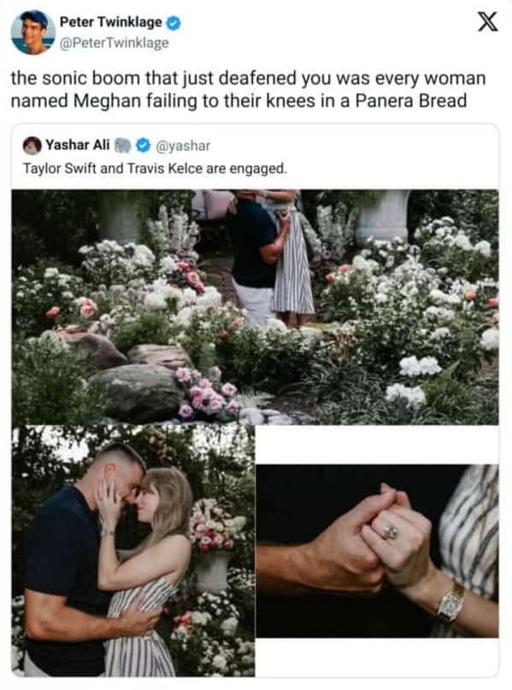Click Peter Twinklage's profile avatar
The height and width of the screenshot is (690, 512).
[x=33, y=33]
